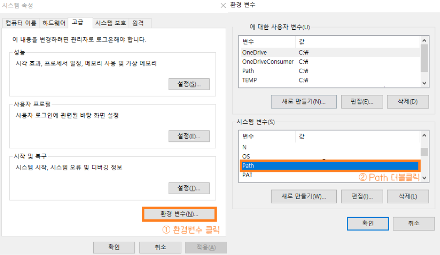The image size is (440, 255).
Task: Select OneDriveConsumer user variable row
Action: pos(330,62)
